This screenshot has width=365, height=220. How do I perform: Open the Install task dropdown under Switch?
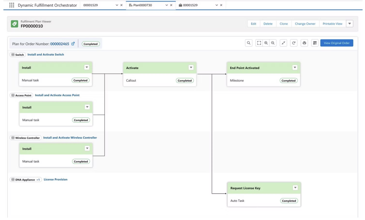87,68
